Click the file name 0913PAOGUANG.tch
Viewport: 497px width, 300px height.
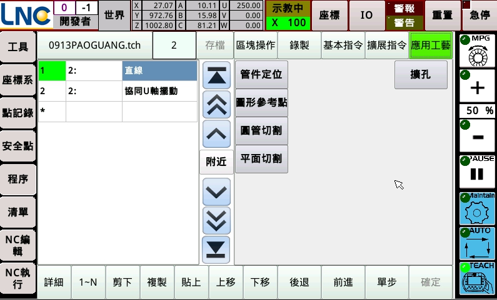point(95,45)
